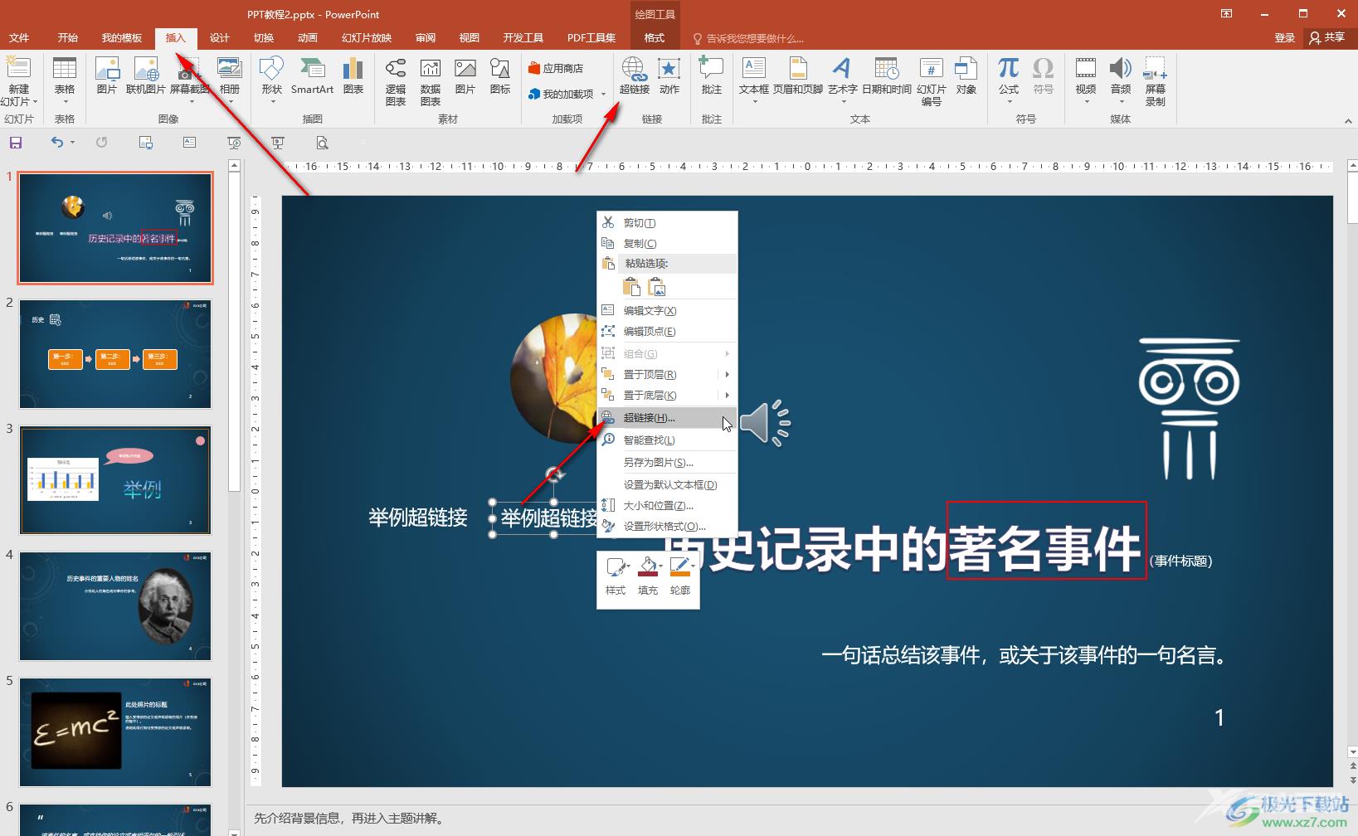Click the 数据图表 data chart icon
This screenshot has width=1358, height=836.
click(430, 81)
